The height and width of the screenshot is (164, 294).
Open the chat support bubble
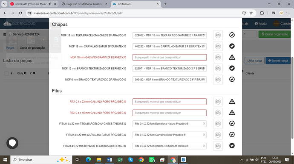12,143
